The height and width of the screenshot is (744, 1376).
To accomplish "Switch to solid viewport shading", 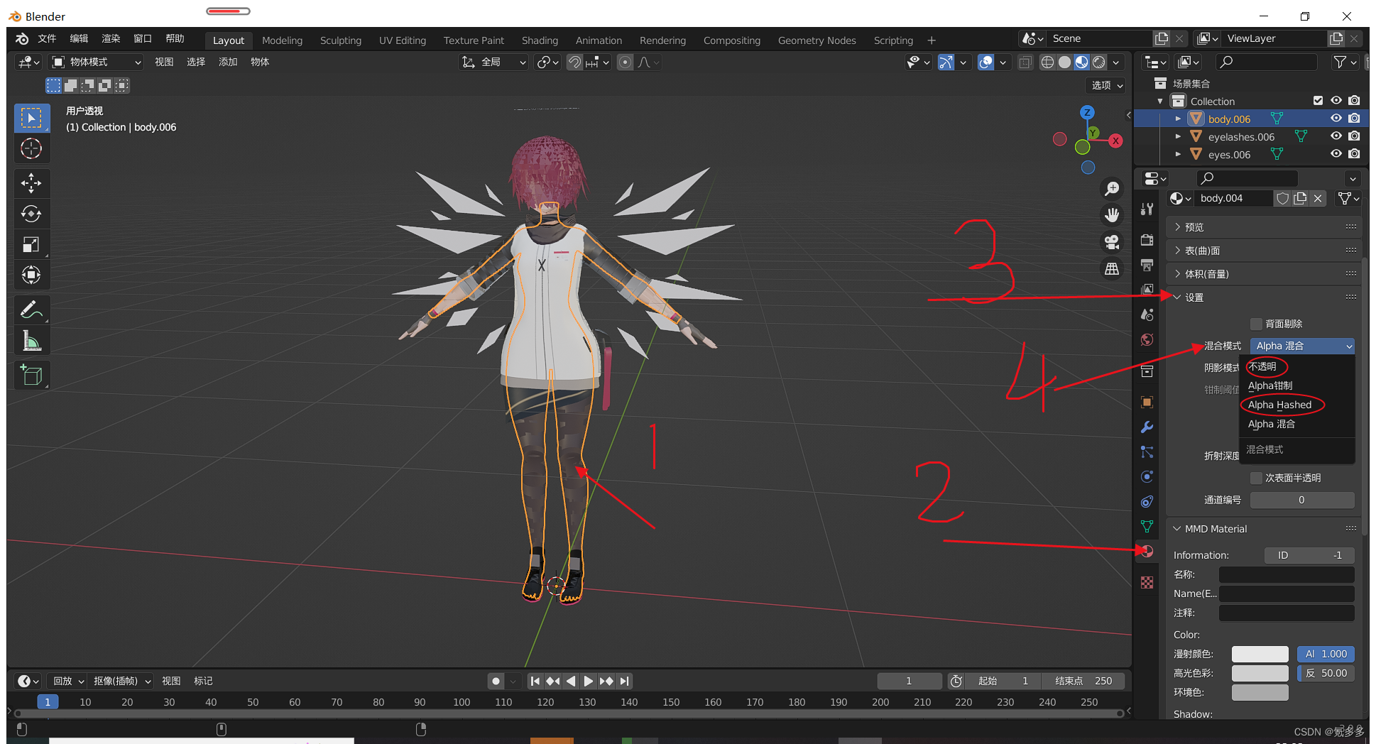I will (x=1064, y=62).
